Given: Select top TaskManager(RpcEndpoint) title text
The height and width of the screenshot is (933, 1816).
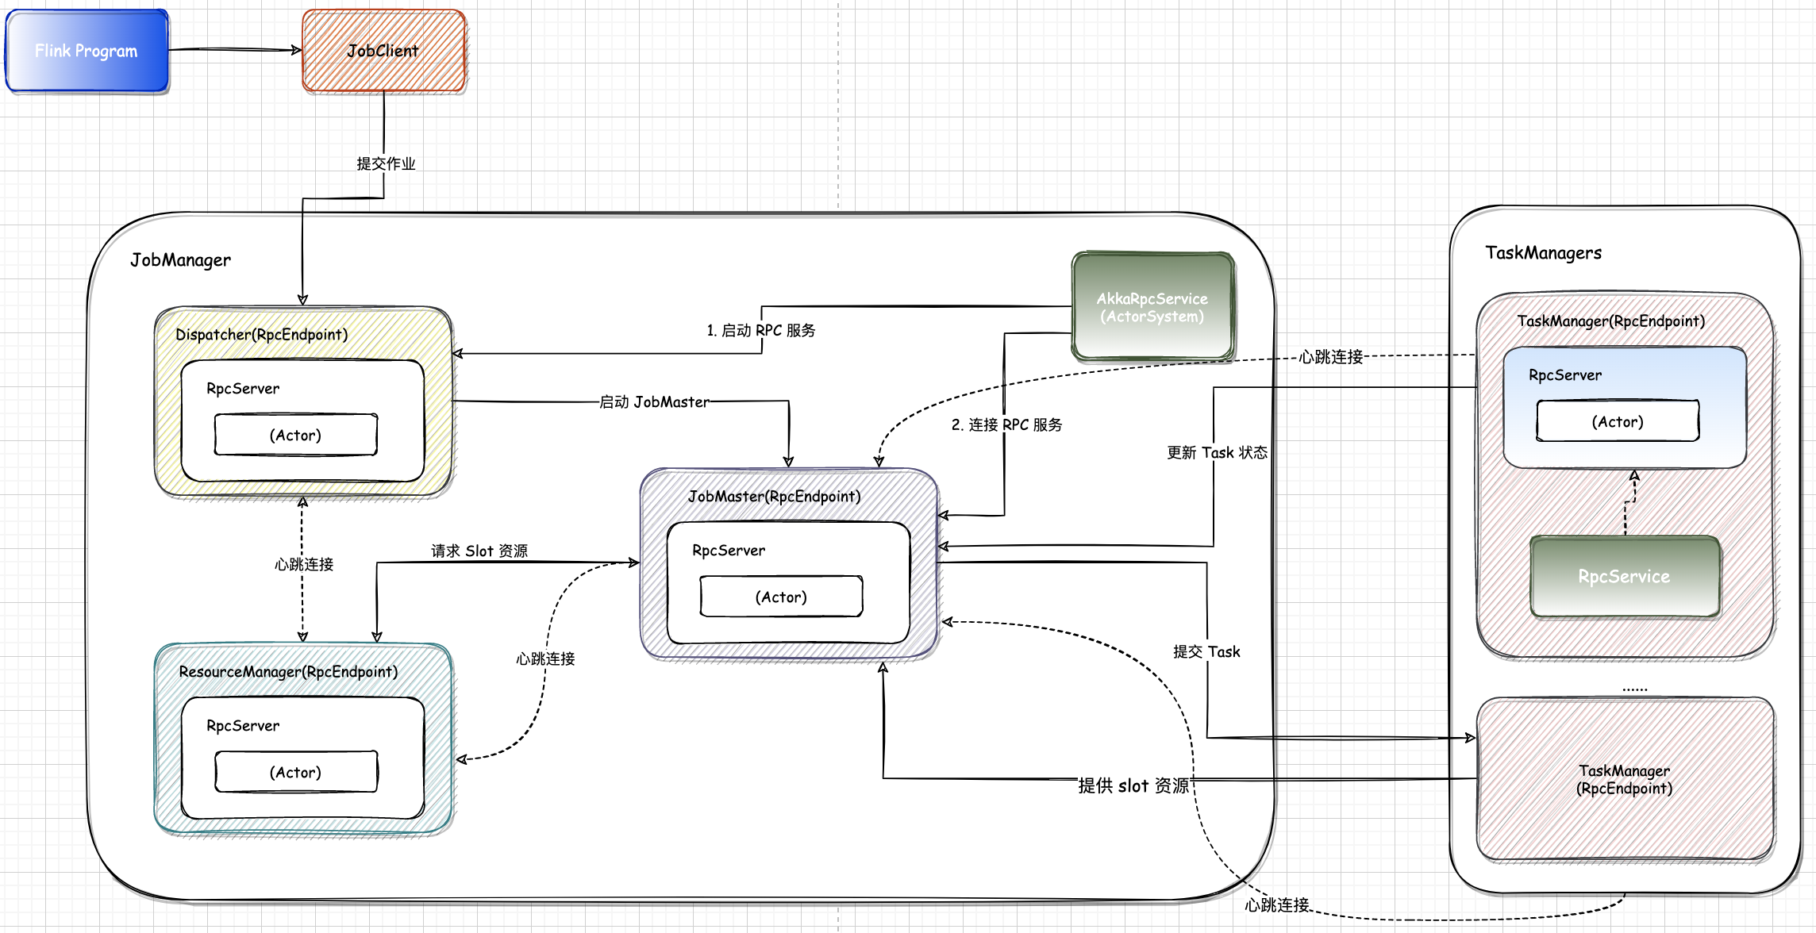Looking at the screenshot, I should pyautogui.click(x=1611, y=321).
